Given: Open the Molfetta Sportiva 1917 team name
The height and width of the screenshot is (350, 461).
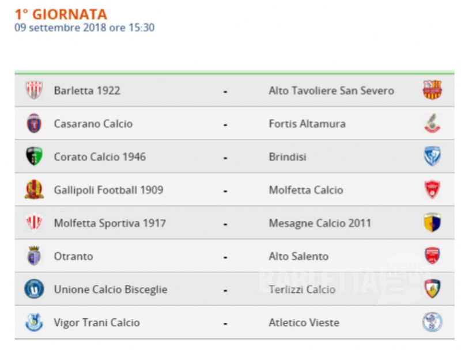Looking at the screenshot, I should click(x=110, y=223).
